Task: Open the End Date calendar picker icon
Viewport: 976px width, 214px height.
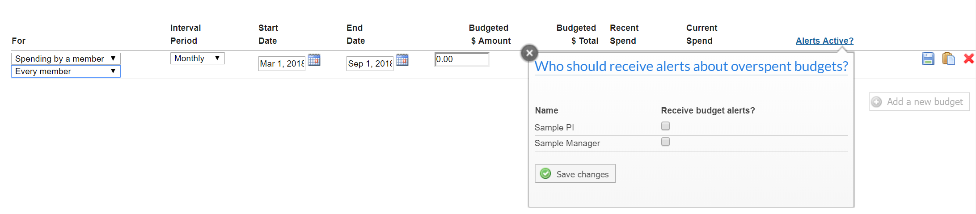Action: 402,60
